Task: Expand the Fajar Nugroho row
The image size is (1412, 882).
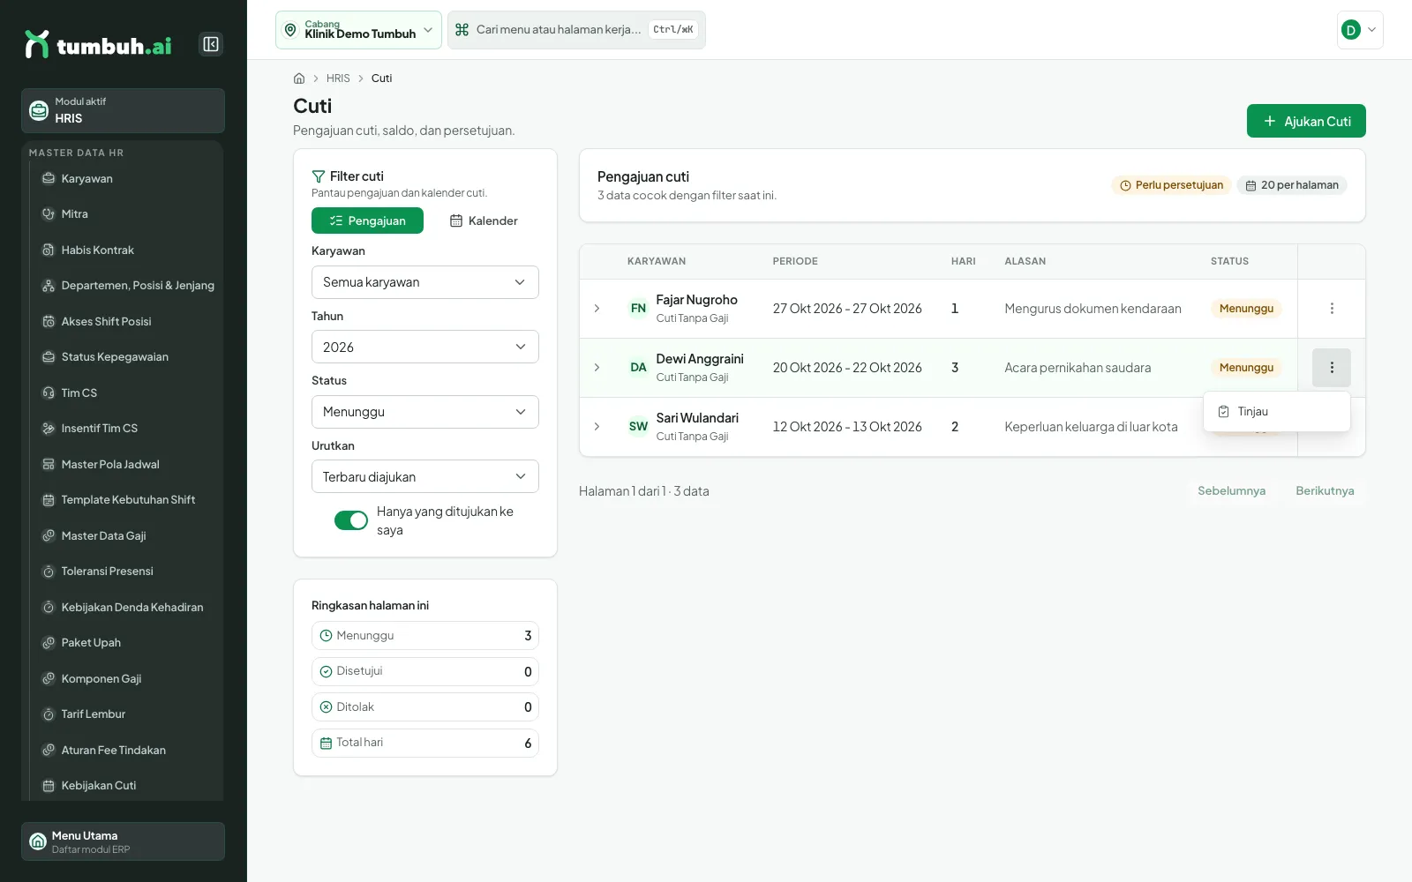Action: click(597, 309)
